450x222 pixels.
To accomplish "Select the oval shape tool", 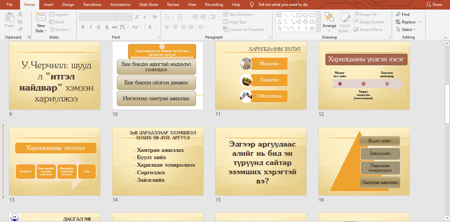I will pyautogui.click(x=305, y=15).
